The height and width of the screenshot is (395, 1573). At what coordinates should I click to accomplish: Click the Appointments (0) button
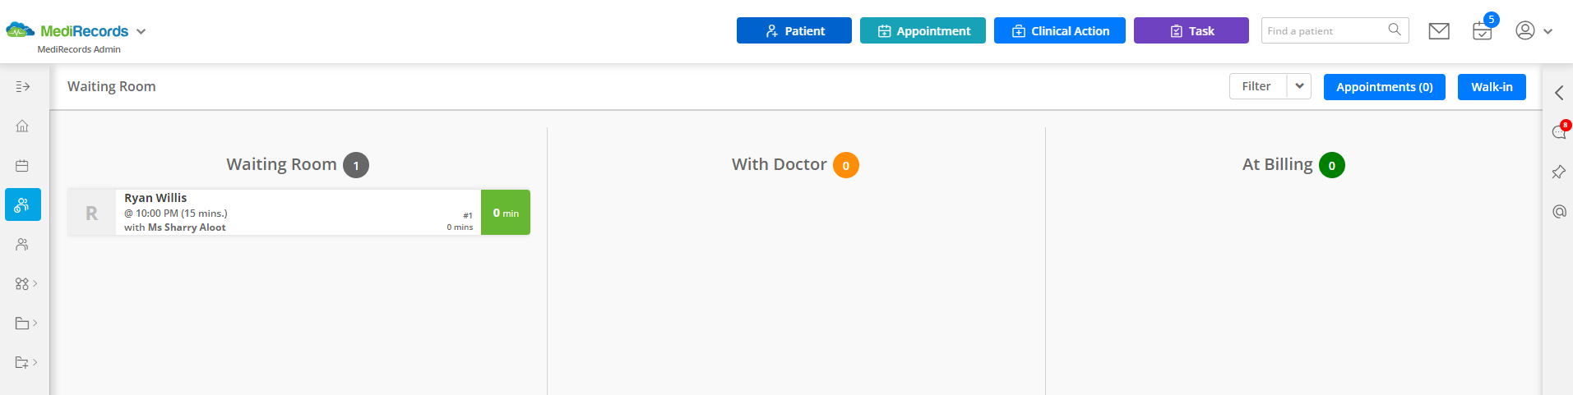pos(1385,87)
